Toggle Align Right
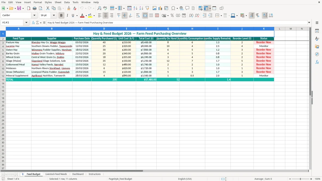 (x=111, y=16)
